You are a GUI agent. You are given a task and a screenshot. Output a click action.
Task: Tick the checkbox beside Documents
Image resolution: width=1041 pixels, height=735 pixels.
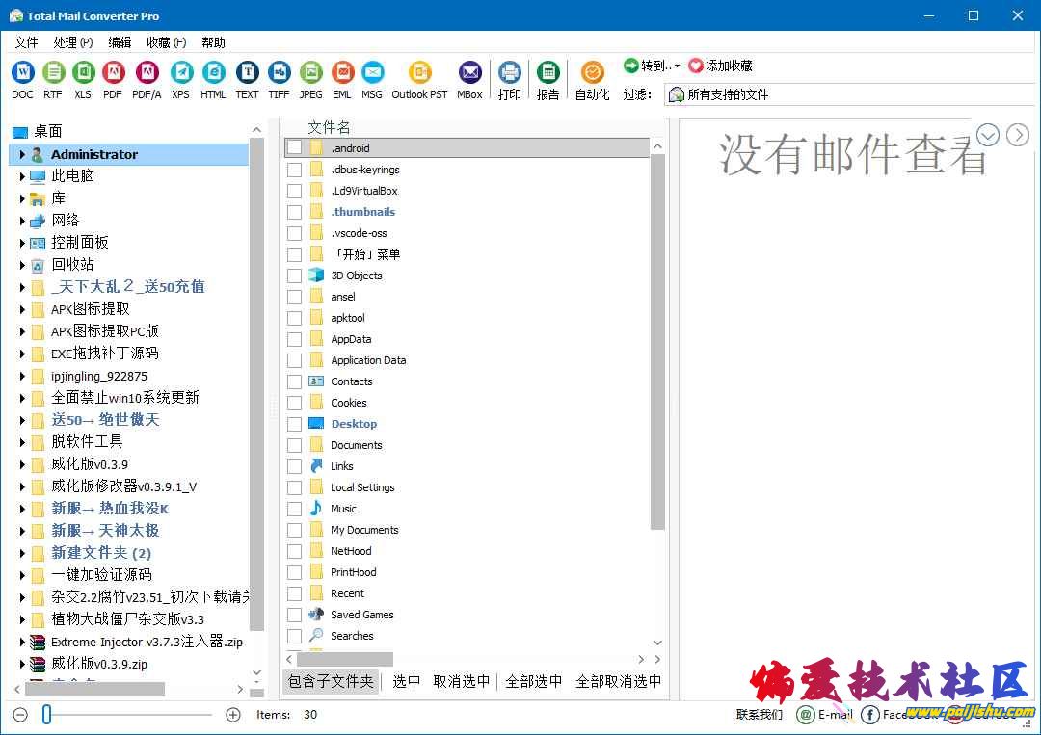pyautogui.click(x=295, y=445)
